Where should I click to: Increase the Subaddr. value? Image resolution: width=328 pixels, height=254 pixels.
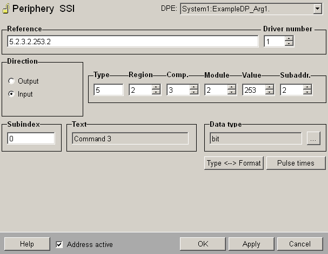[x=307, y=87]
